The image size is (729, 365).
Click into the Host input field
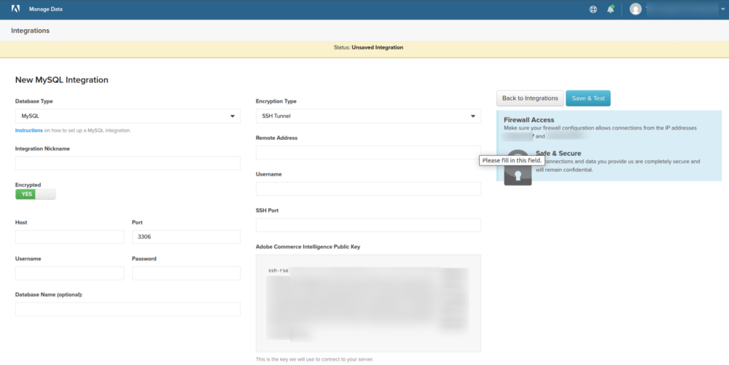click(69, 237)
